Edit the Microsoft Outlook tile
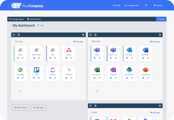Screen dimensions: 174x120 132,58
